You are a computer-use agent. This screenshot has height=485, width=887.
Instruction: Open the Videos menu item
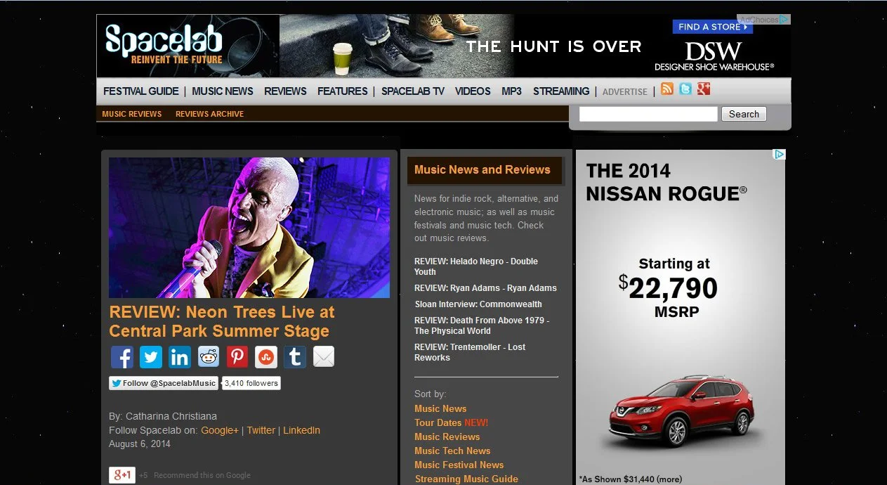(473, 91)
